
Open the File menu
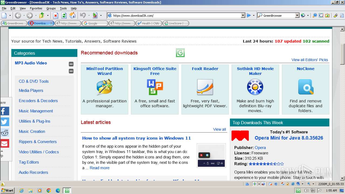pyautogui.click(x=4, y=8)
